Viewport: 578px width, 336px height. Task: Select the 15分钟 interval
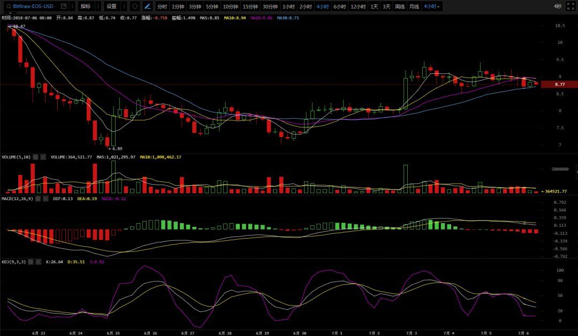click(250, 6)
